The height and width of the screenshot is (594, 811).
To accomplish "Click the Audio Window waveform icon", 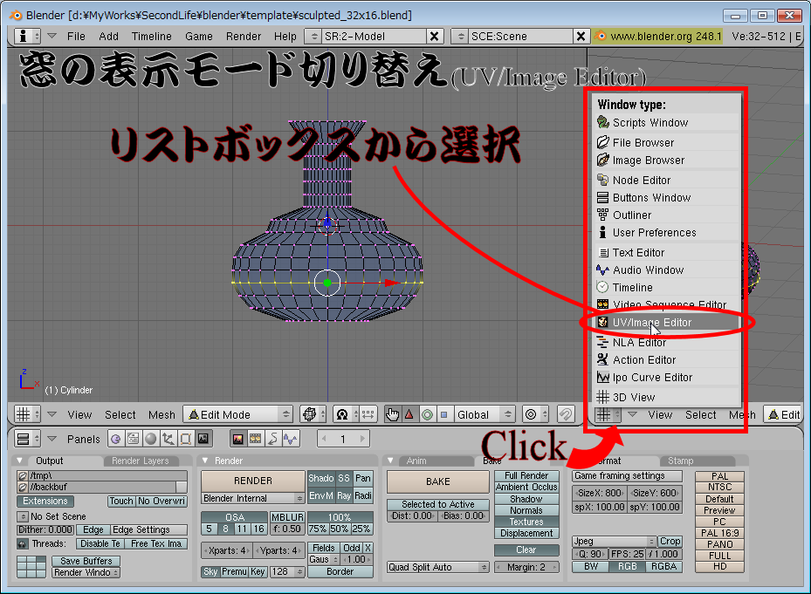I will [602, 270].
